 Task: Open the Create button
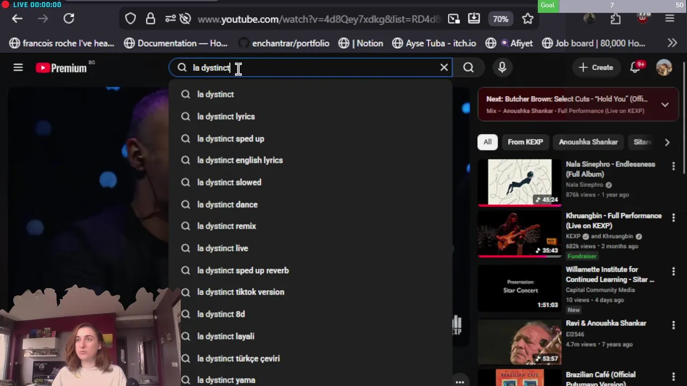[596, 68]
